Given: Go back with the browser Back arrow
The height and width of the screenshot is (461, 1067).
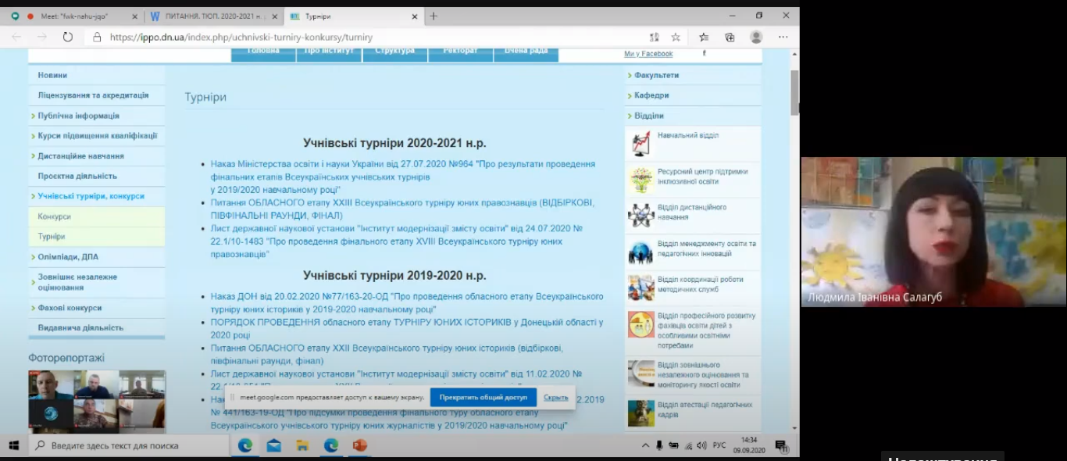Looking at the screenshot, I should pyautogui.click(x=17, y=37).
